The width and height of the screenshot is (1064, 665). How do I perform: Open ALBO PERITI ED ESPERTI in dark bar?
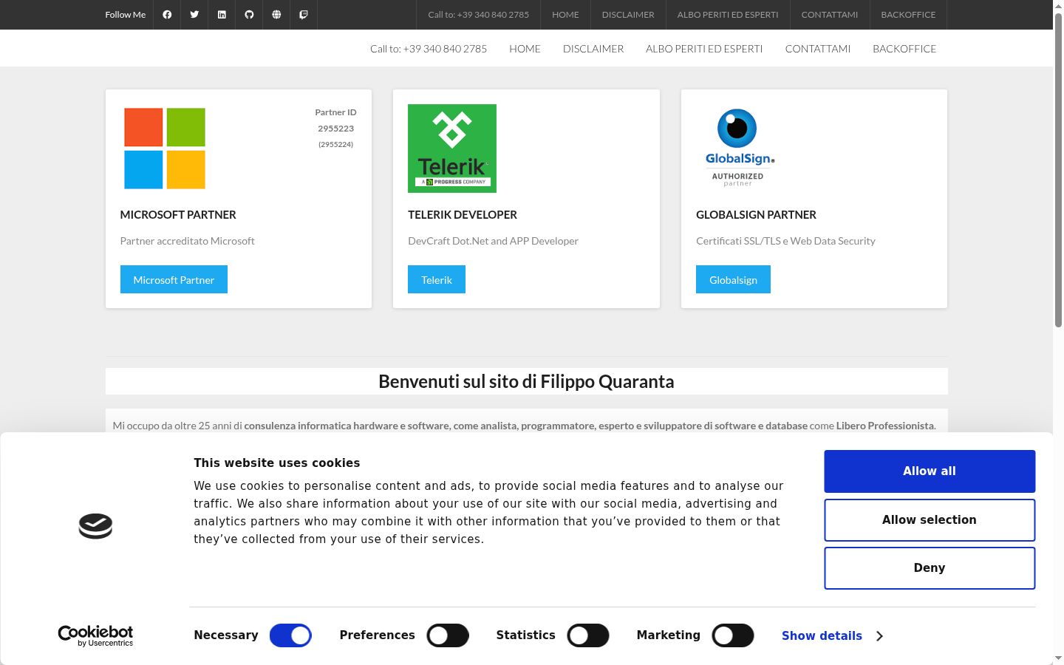point(728,15)
